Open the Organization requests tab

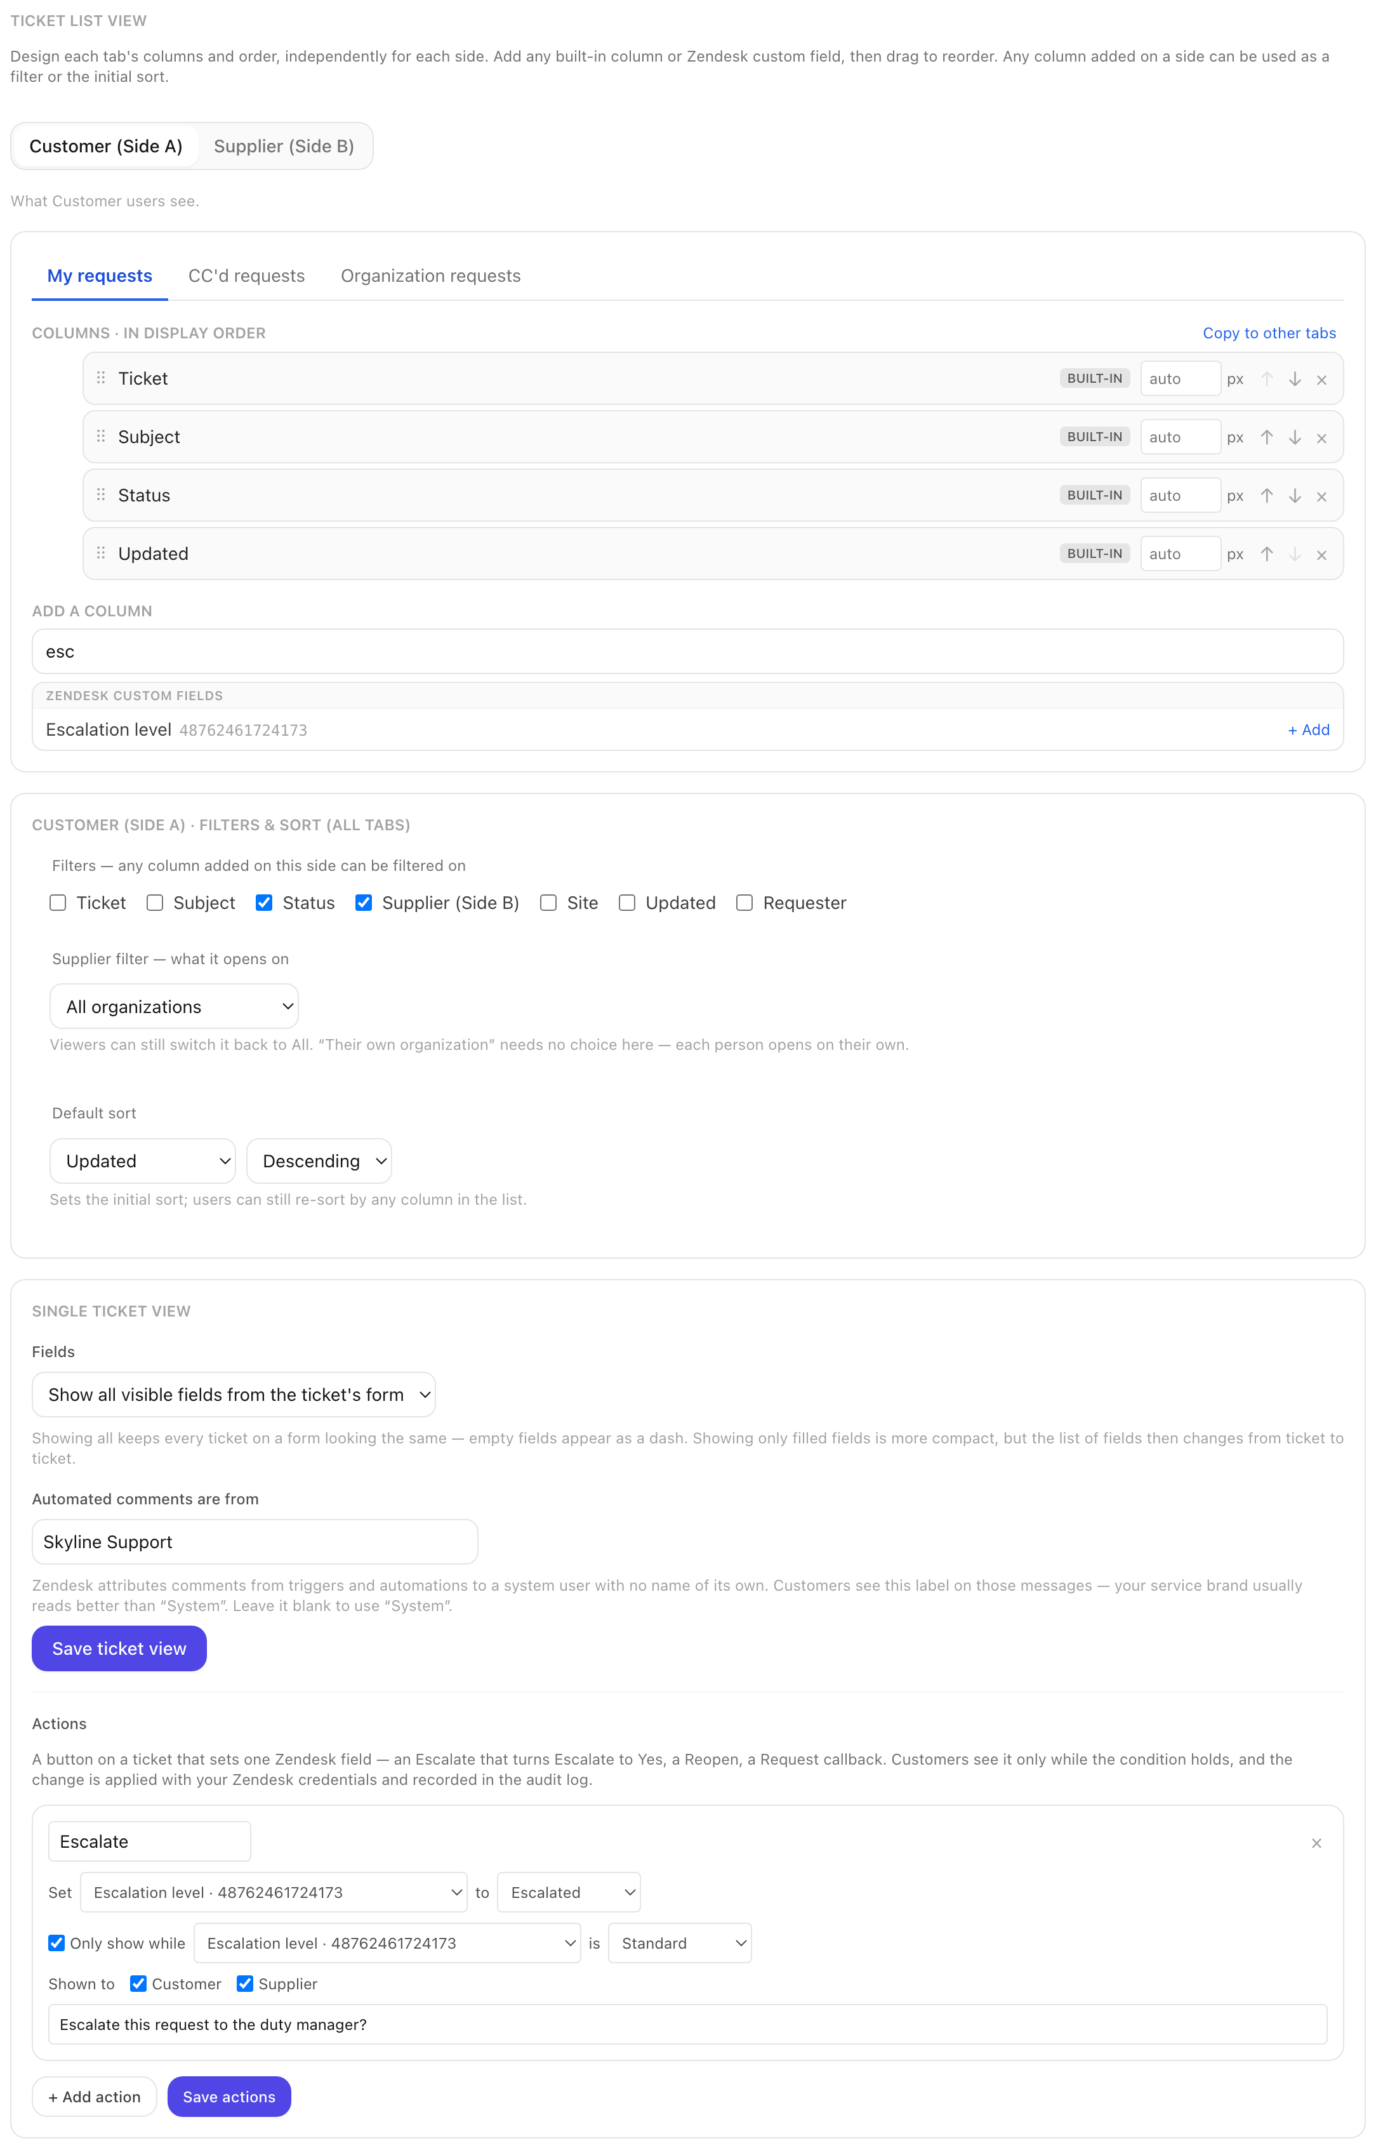(x=431, y=276)
